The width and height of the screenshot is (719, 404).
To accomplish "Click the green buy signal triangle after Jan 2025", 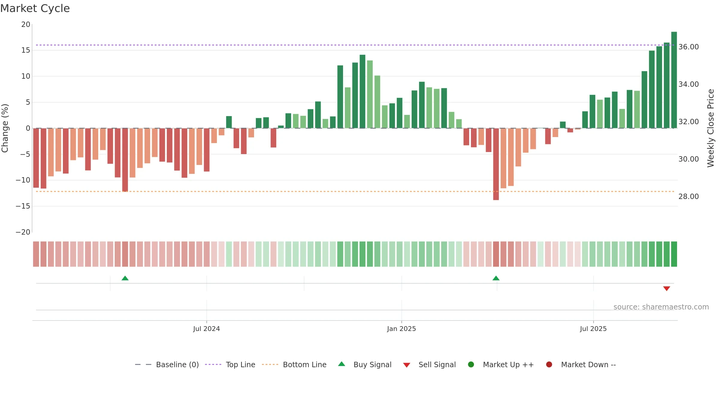I will pos(496,278).
